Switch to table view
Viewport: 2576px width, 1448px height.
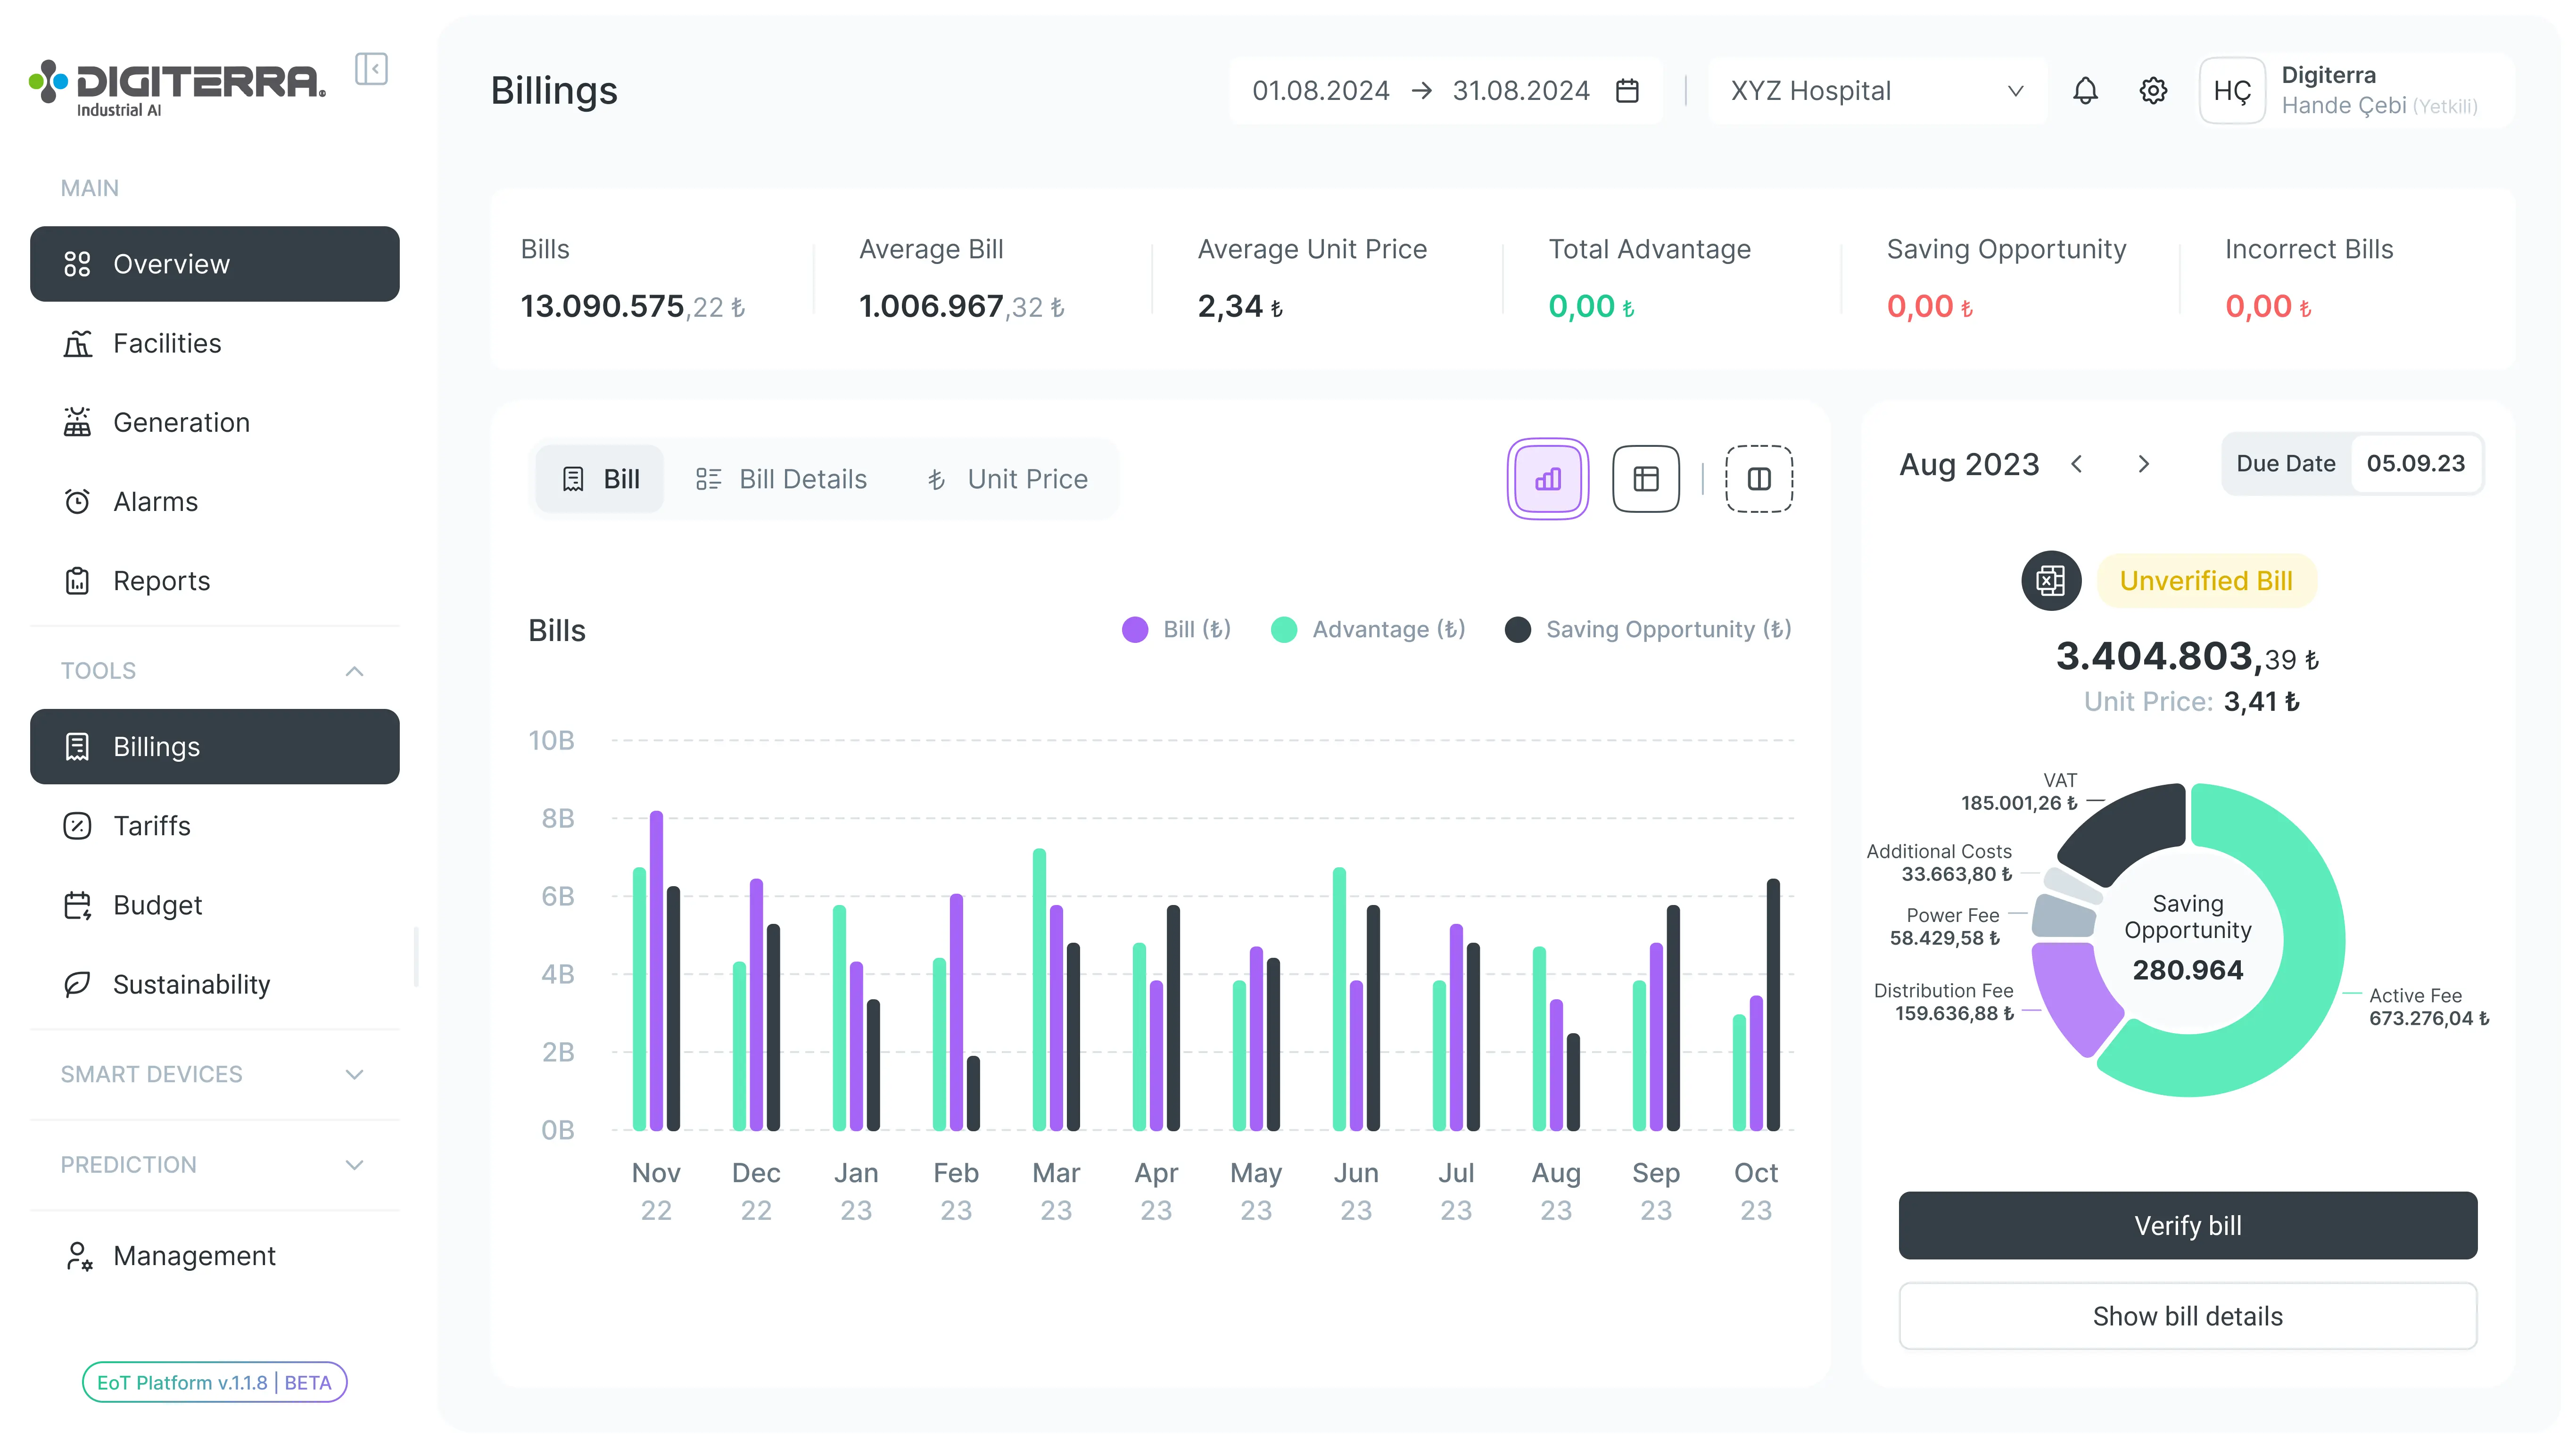(x=1646, y=479)
